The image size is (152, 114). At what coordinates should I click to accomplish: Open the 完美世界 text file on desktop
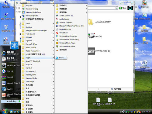[x=110, y=101]
